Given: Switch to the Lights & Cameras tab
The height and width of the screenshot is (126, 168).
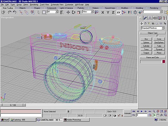Looking at the screenshot, I should (66, 8).
